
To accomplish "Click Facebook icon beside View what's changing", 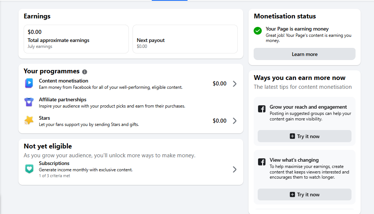I will [x=262, y=162].
